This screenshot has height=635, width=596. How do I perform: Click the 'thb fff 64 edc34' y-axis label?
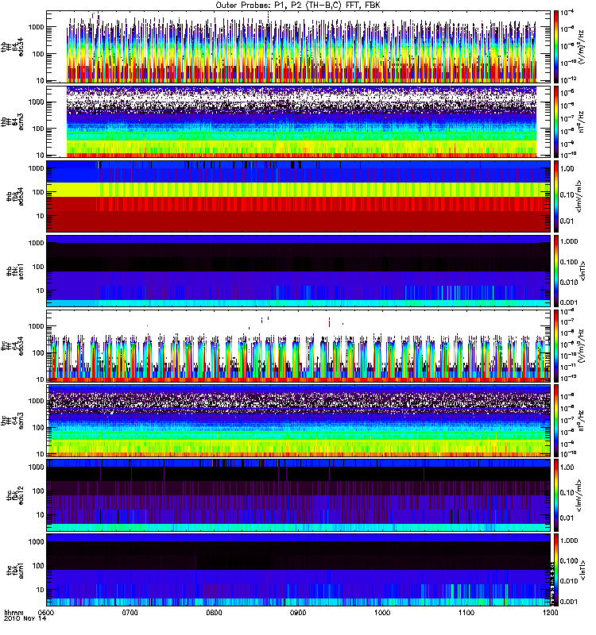pyautogui.click(x=12, y=47)
